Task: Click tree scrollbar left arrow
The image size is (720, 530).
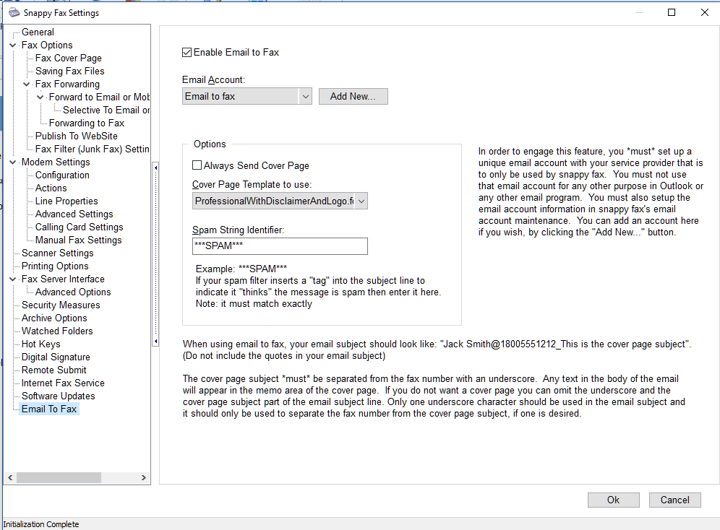Action: [10, 478]
